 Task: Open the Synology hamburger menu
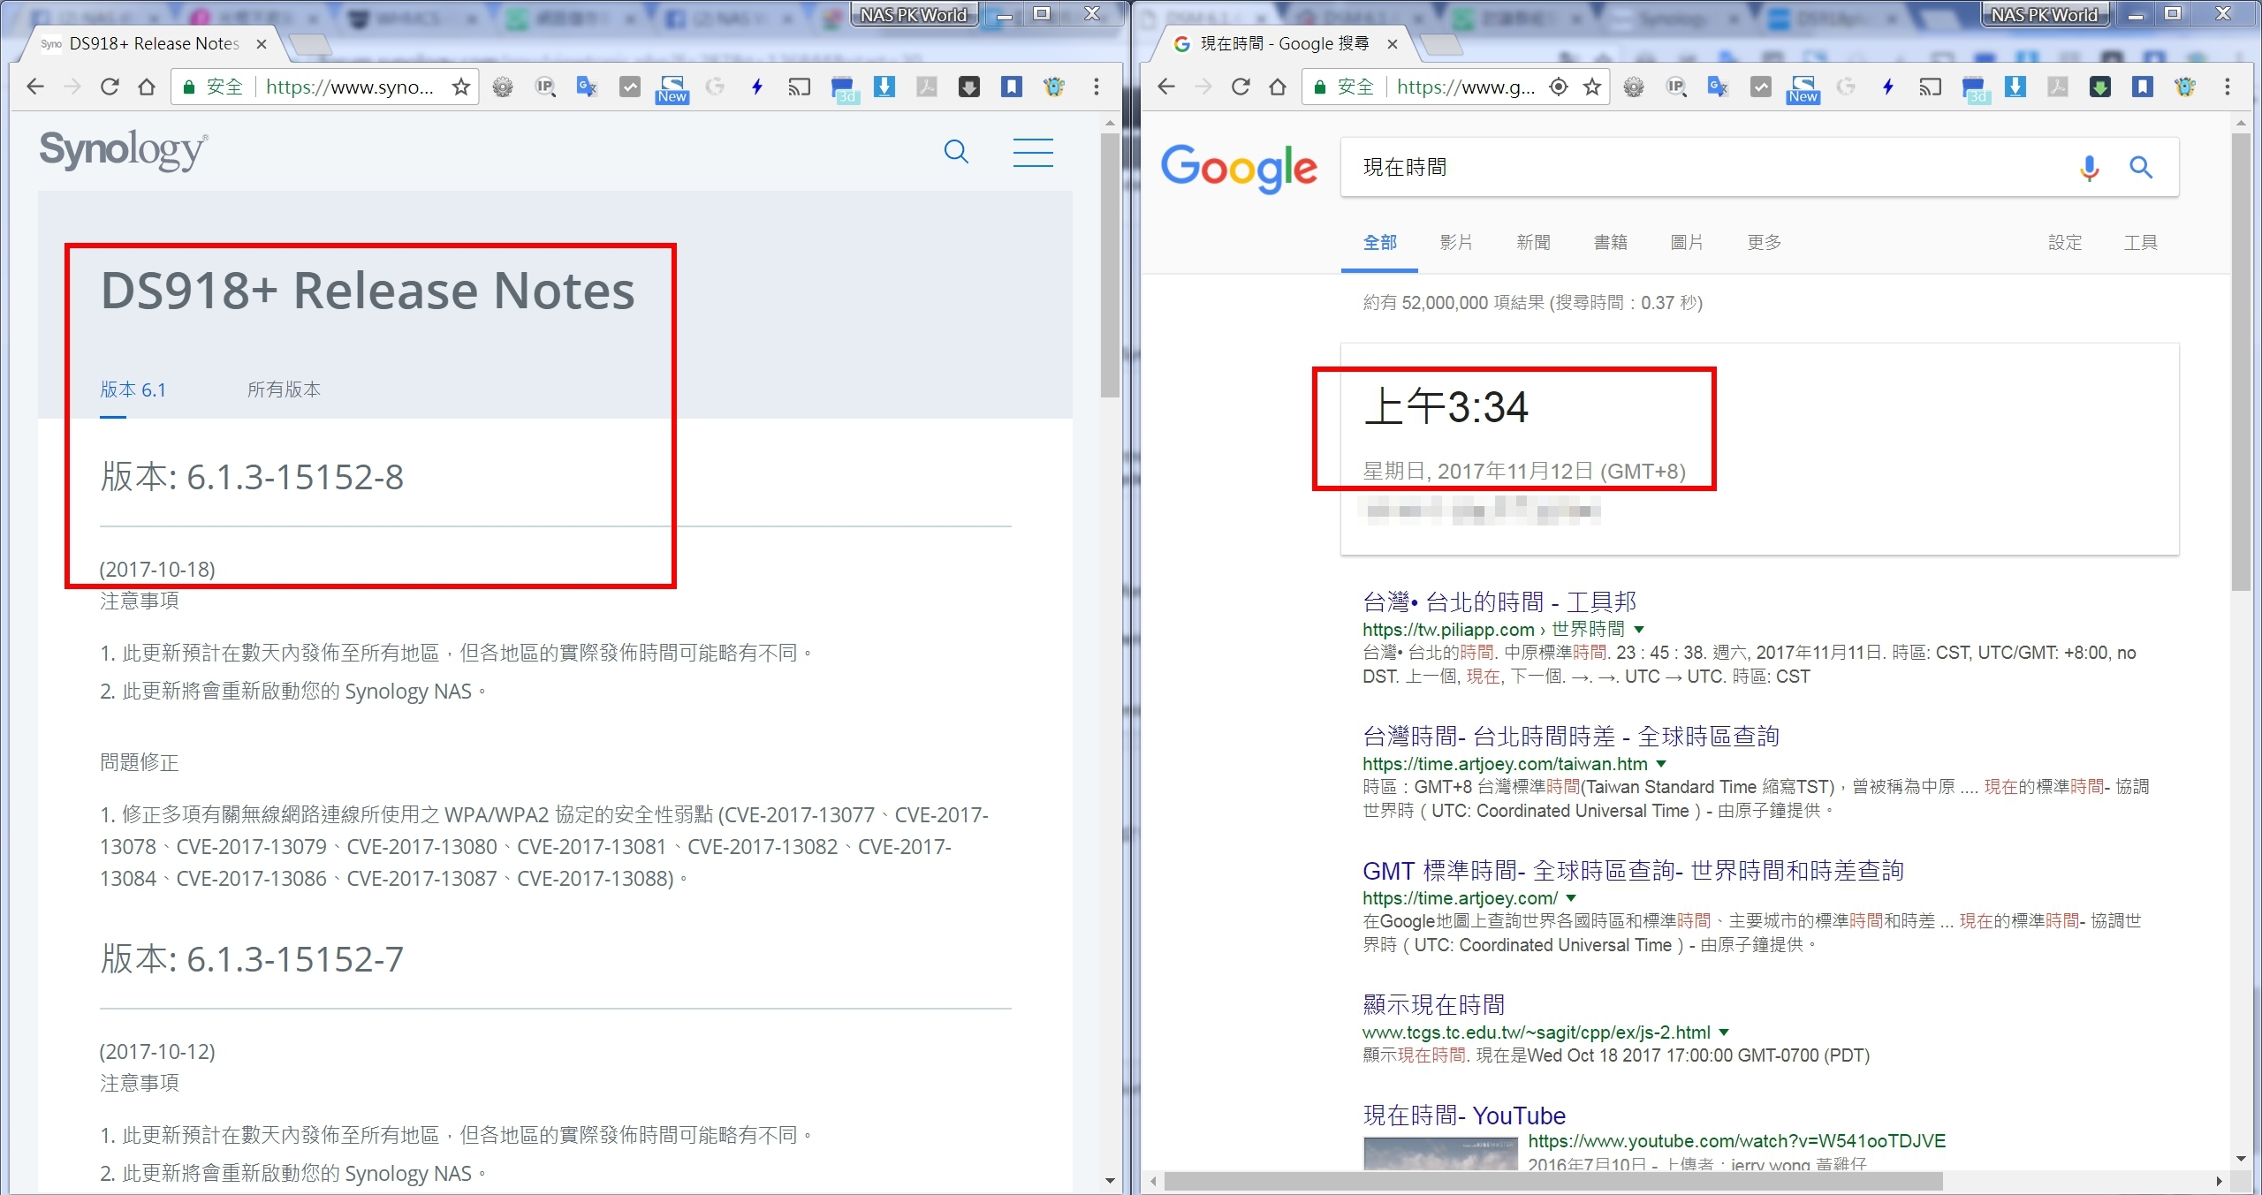(x=1033, y=152)
